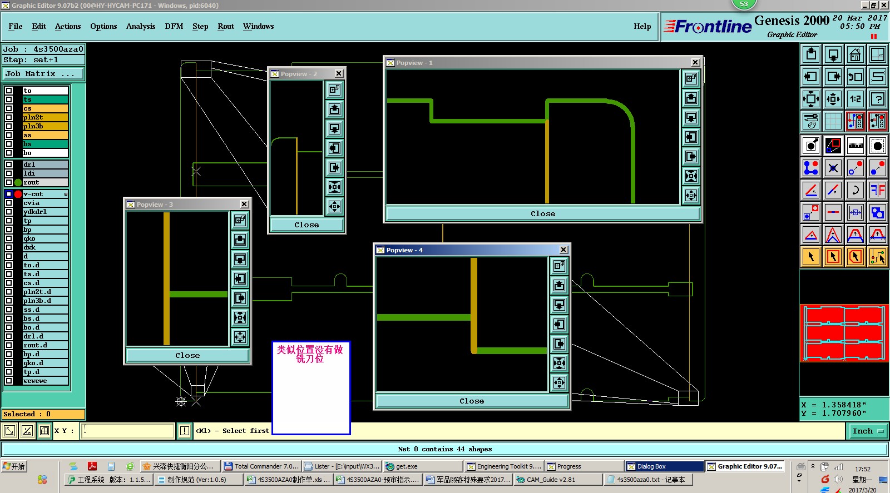890x493 pixels.
Task: Select the plain arrow pointer tool
Action: (x=811, y=257)
